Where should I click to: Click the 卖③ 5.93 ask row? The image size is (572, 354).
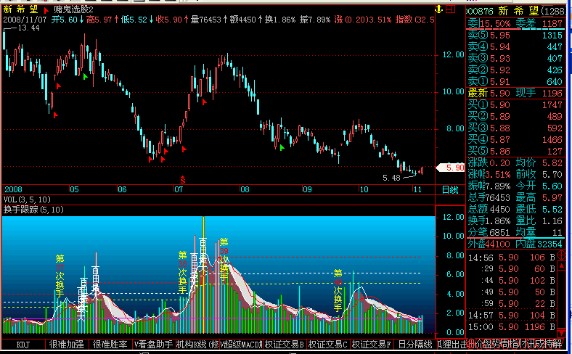click(515, 58)
